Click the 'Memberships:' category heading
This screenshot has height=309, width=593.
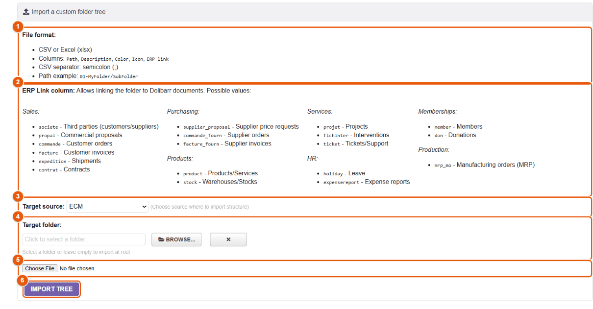click(x=437, y=112)
